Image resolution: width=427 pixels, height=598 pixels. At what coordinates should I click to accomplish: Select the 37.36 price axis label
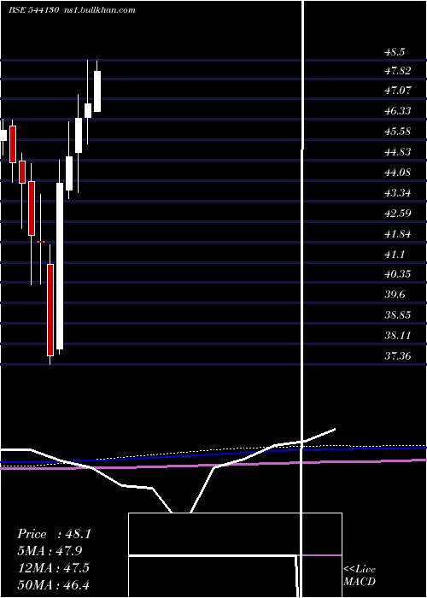point(398,356)
